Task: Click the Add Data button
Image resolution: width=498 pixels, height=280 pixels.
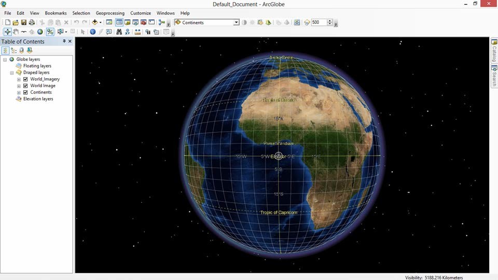Action: [x=94, y=22]
